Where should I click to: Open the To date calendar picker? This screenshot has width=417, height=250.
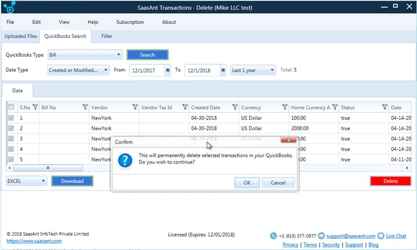tap(223, 70)
